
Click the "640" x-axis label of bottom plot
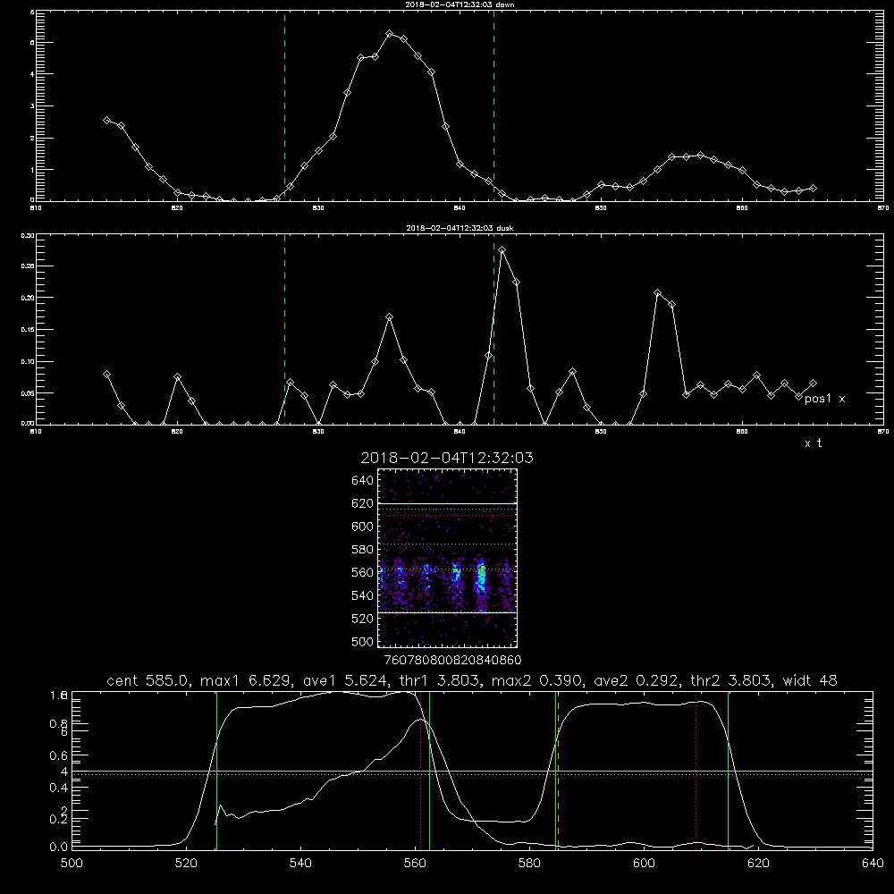point(873,864)
